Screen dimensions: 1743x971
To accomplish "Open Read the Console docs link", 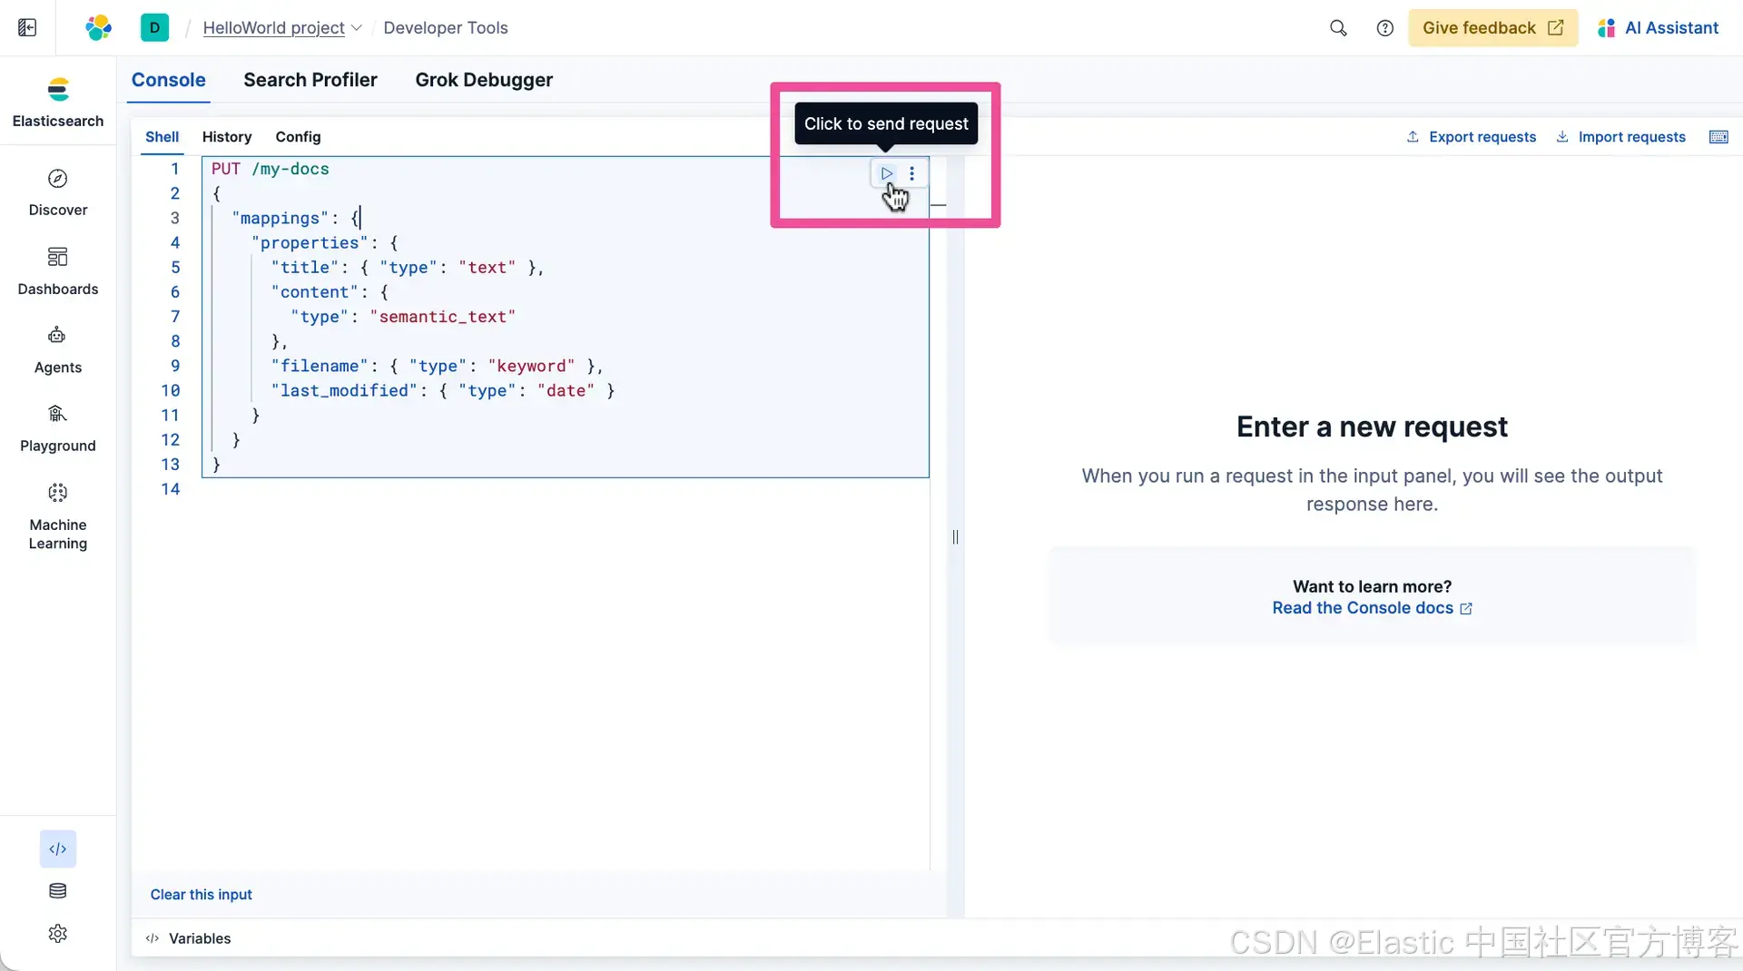I will pos(1372,608).
